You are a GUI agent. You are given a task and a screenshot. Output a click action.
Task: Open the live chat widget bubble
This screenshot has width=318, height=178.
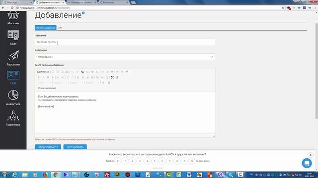click(x=307, y=163)
